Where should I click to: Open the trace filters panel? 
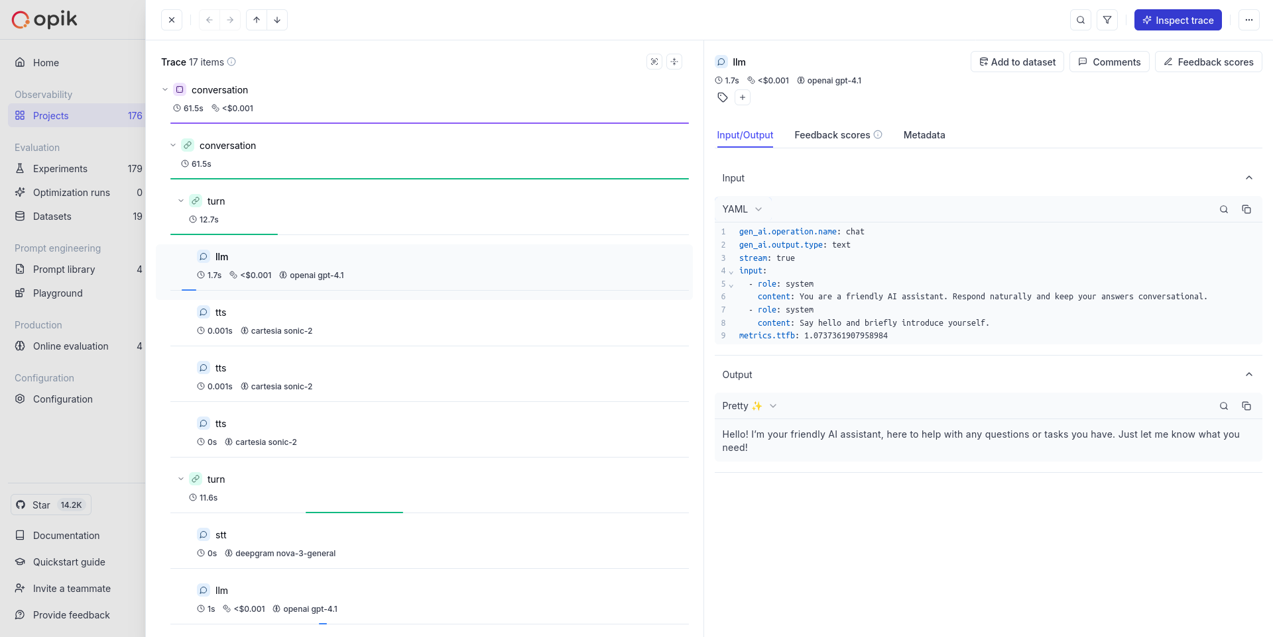(x=1107, y=20)
